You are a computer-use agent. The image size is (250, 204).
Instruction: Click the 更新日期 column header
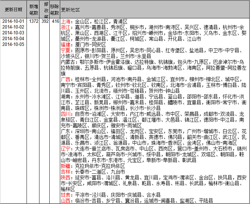pos(14,10)
